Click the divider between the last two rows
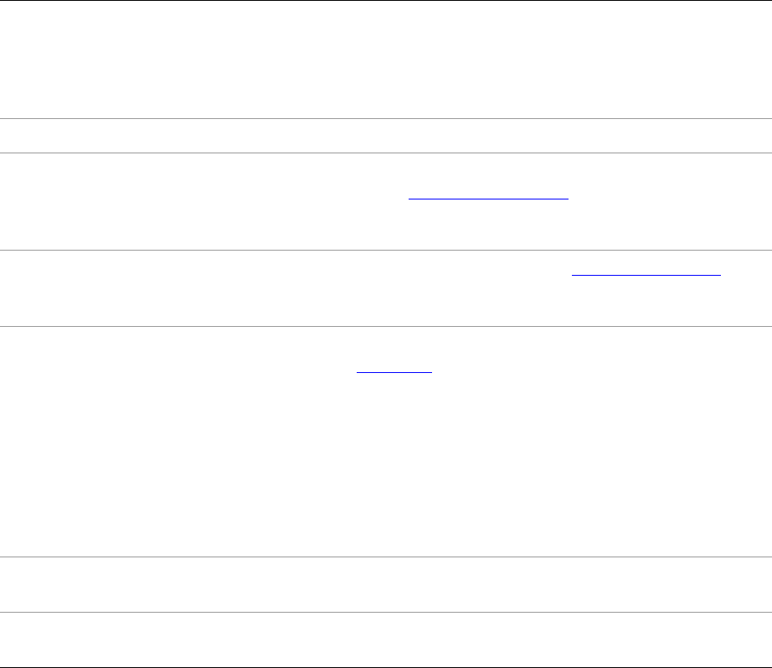This screenshot has height=668, width=772. click(x=385, y=612)
